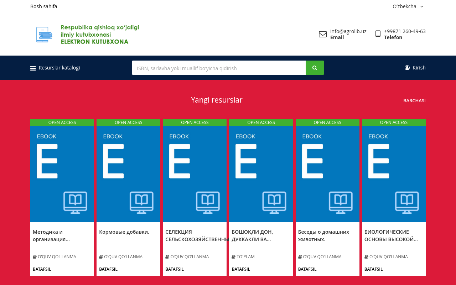The width and height of the screenshot is (456, 285).
Task: Open the BARCHASI view-all link
Action: [x=414, y=101]
